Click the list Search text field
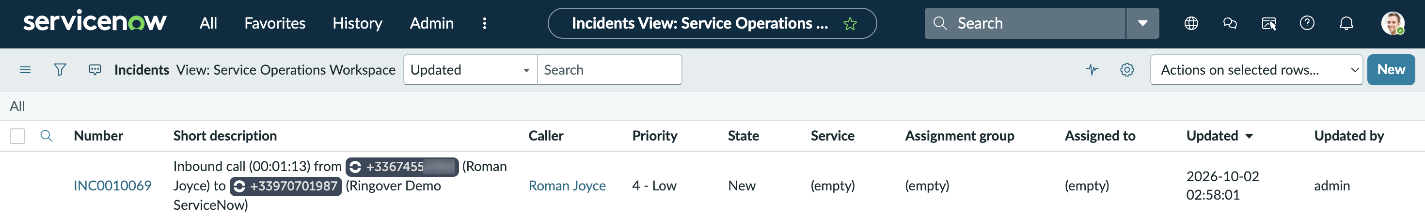Viewport: 1425px width, 219px height. 609,70
